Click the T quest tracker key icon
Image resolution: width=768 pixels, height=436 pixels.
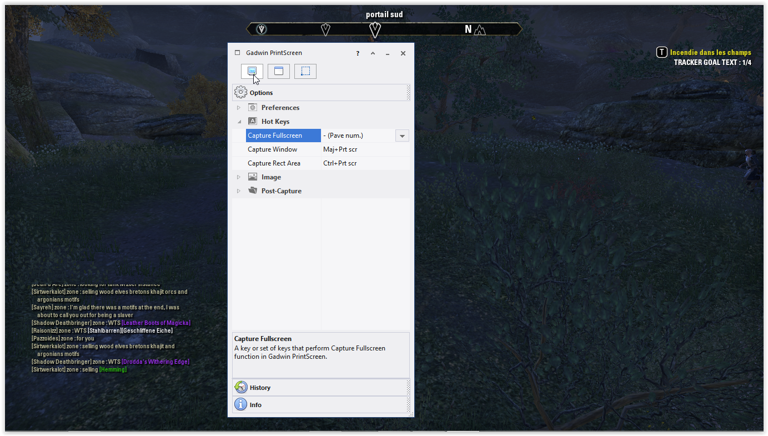coord(662,52)
